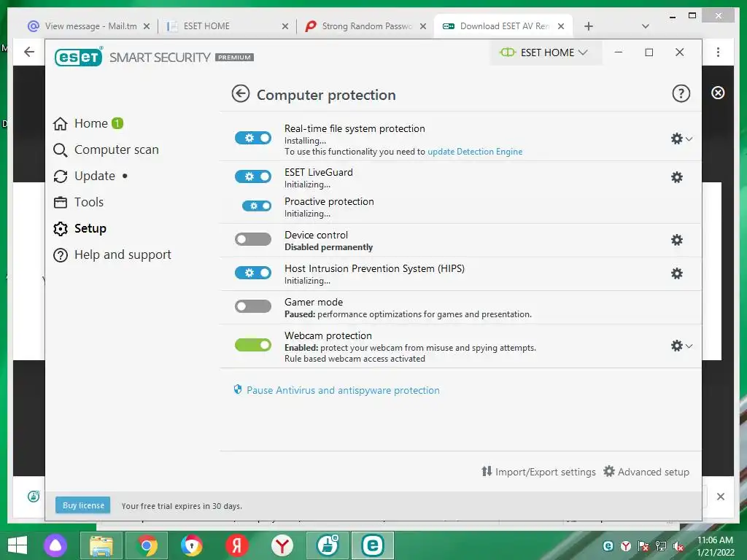Viewport: 747px width, 560px height.
Task: Open browser three-dot menu
Action: [718, 52]
